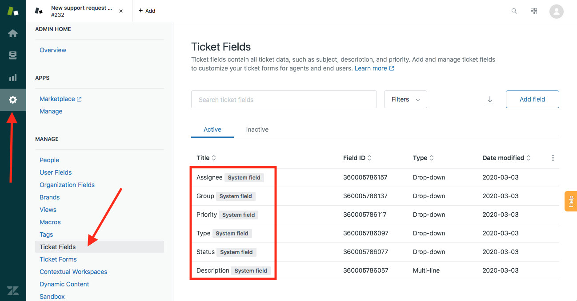Image resolution: width=577 pixels, height=301 pixels.
Task: Open the table options kebab menu
Action: [x=553, y=158]
